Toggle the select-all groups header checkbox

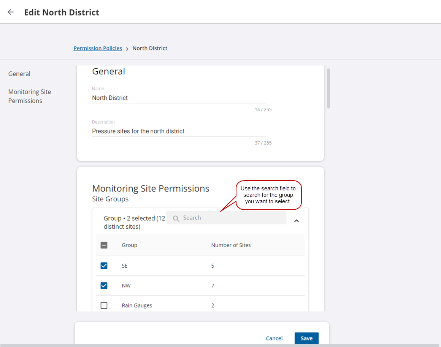click(x=104, y=245)
